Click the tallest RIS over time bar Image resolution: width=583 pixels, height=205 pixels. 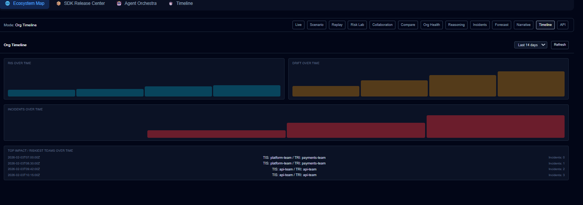[x=247, y=91]
